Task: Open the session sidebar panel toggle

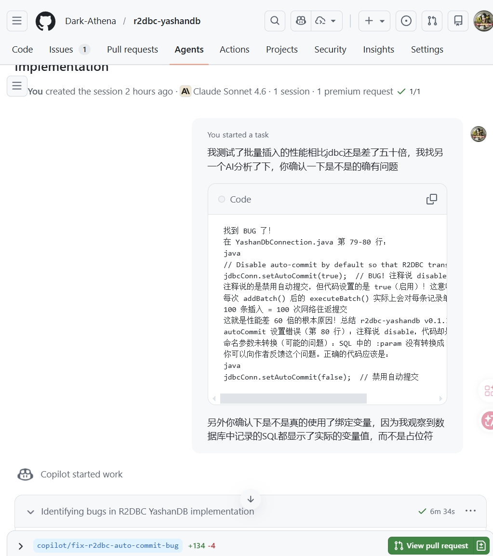Action: [x=17, y=86]
